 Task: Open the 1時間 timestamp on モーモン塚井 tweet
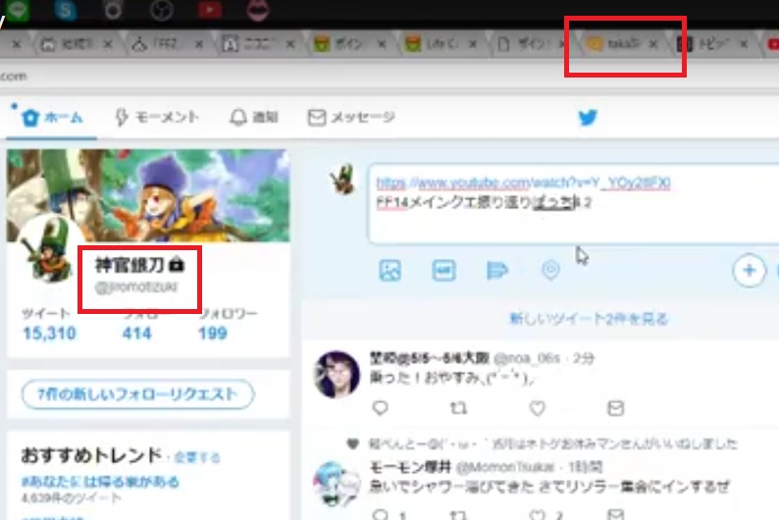coord(586,467)
